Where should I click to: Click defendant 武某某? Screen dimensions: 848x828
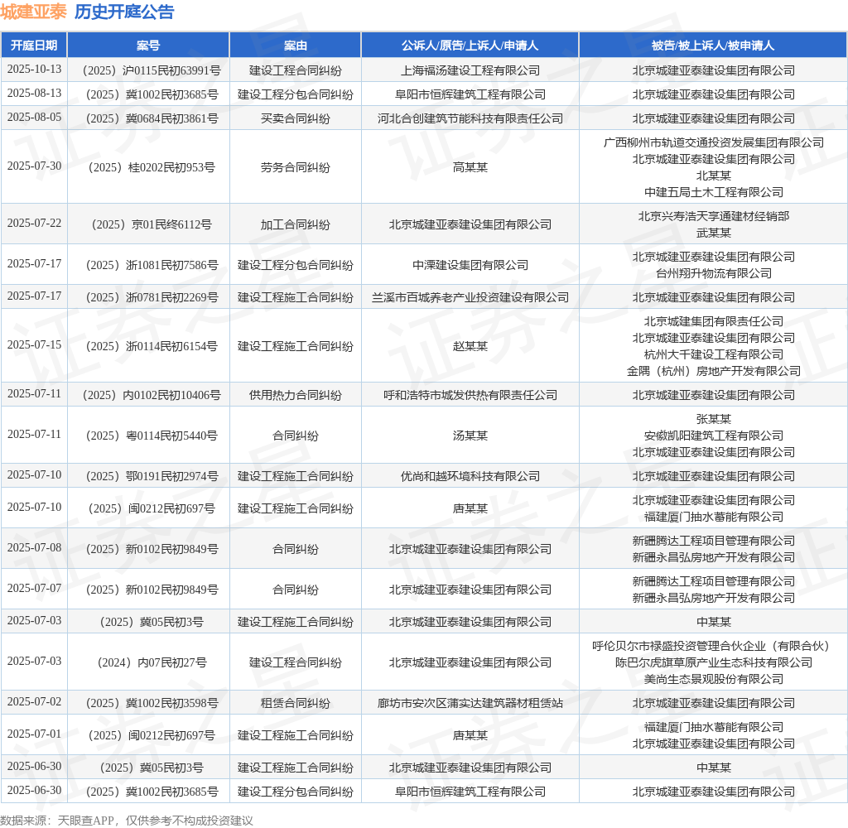[713, 233]
